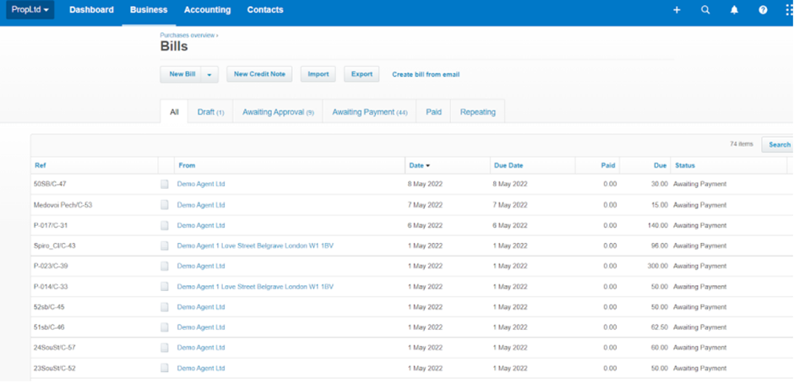Tick the checkbox for bill 50SB/C-47

(x=165, y=184)
